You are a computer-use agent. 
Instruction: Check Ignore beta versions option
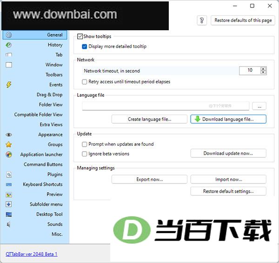click(84, 154)
